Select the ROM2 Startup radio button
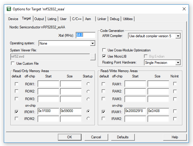 tap(88, 92)
